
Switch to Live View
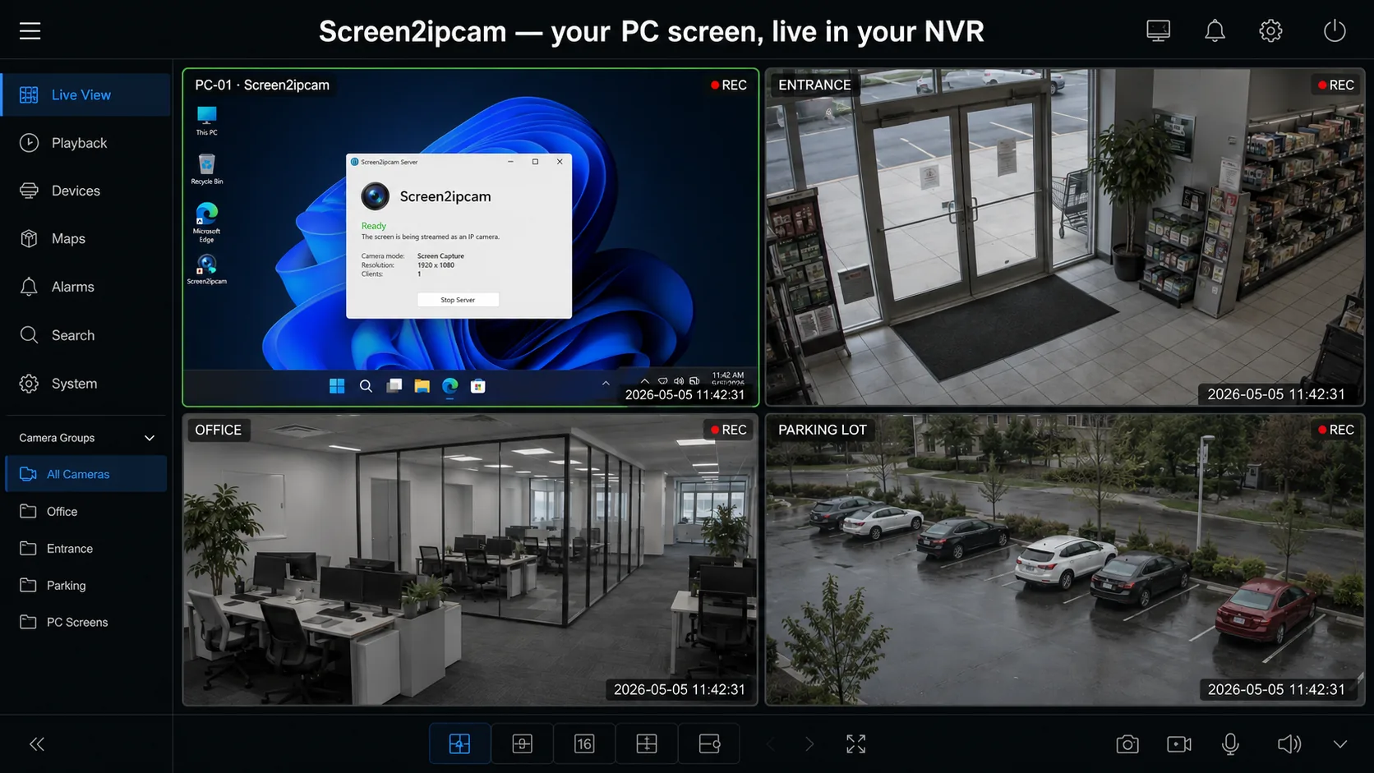(x=85, y=94)
